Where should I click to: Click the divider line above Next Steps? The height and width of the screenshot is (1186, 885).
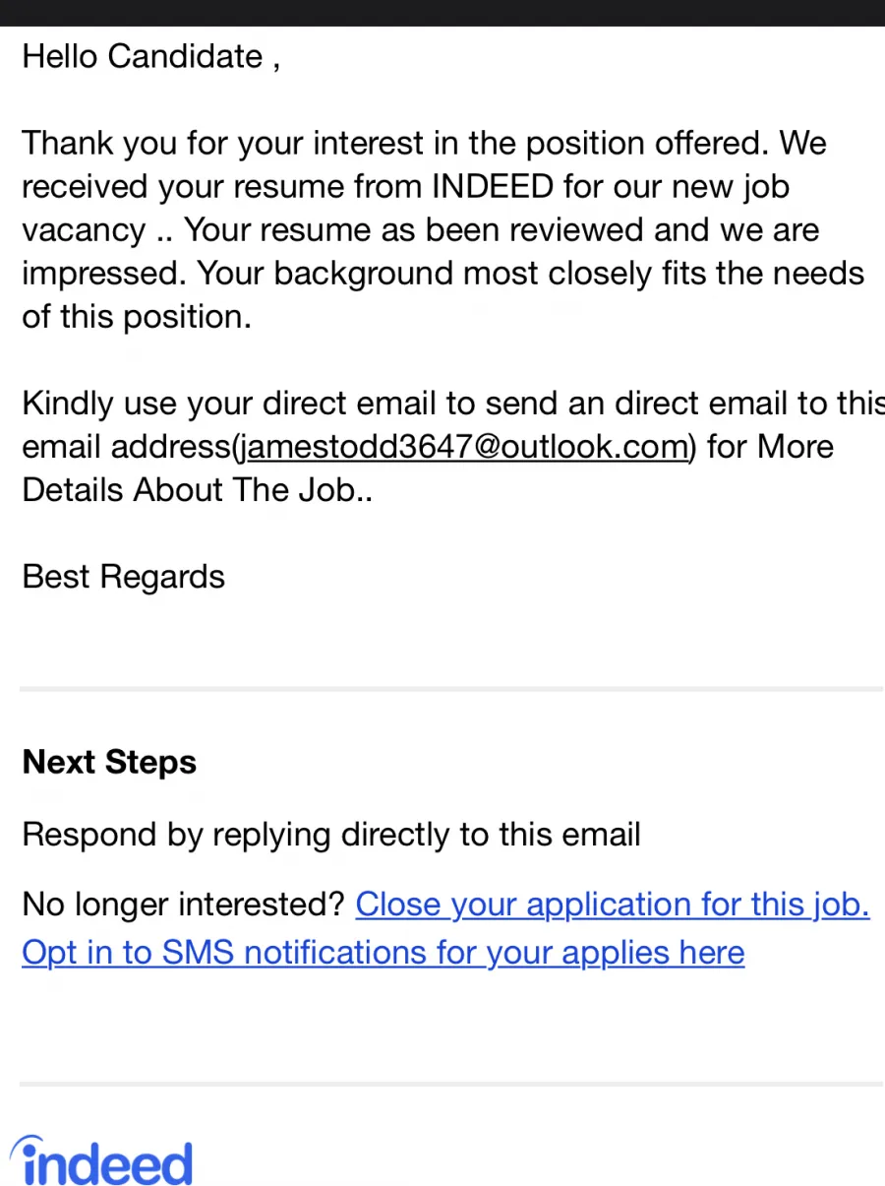pyautogui.click(x=451, y=688)
